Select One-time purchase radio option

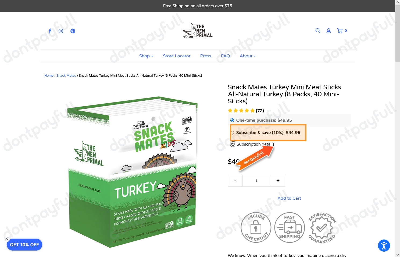tap(232, 120)
